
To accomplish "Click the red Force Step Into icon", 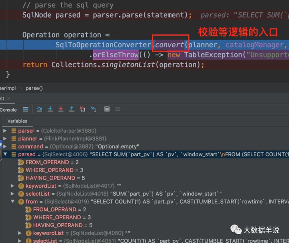I will point(61,109).
